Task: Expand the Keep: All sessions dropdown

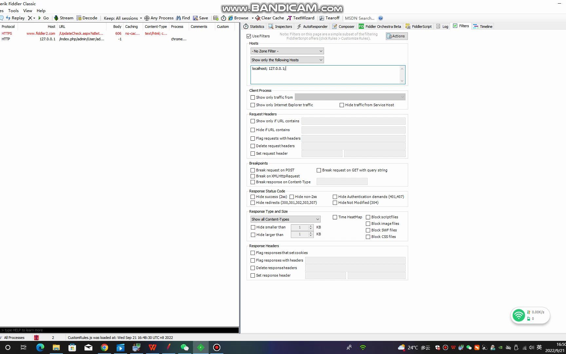Action: pyautogui.click(x=123, y=18)
